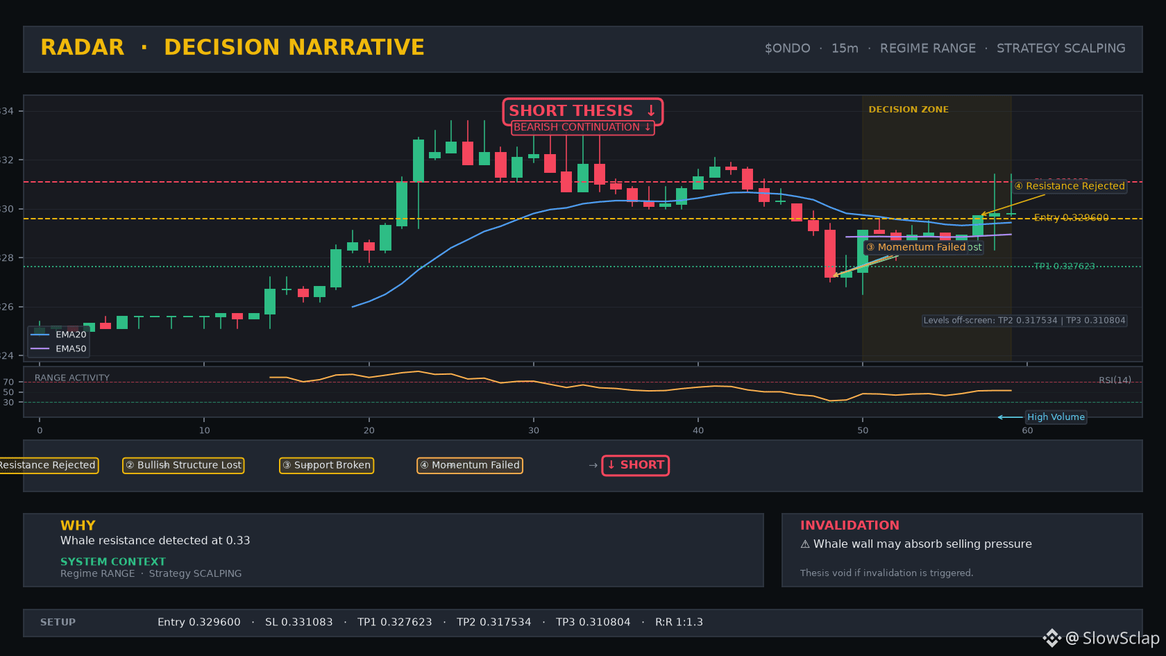Click the TP1 0.327623 label on the chart
Image resolution: width=1166 pixels, height=656 pixels.
(1064, 267)
